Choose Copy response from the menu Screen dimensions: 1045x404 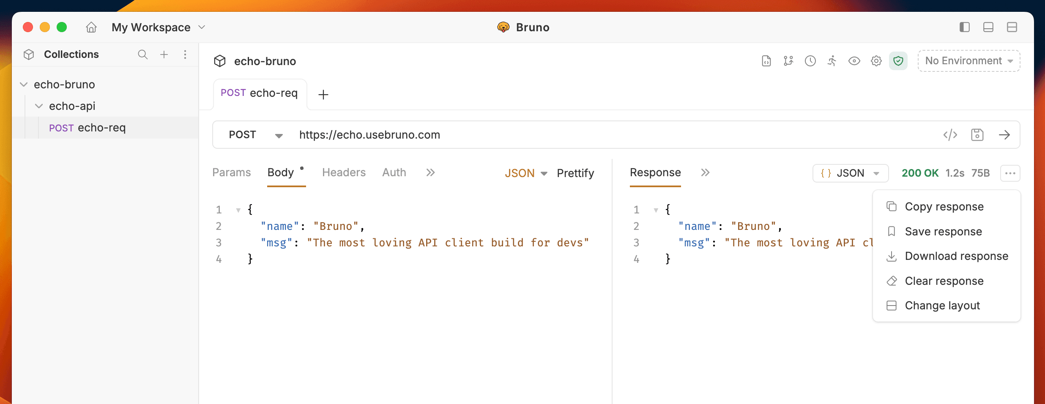pos(944,207)
